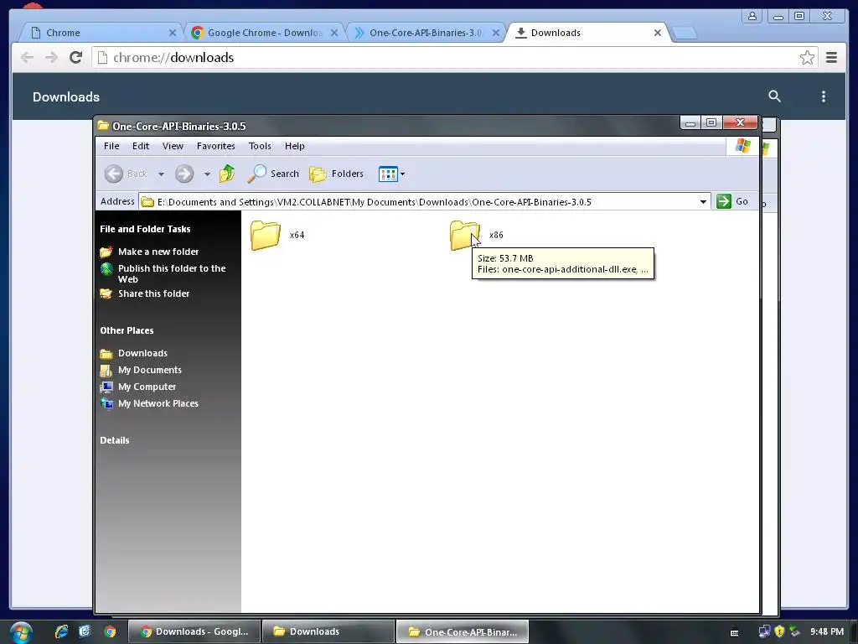Click the Make a new folder icon
858x644 pixels.
106,252
